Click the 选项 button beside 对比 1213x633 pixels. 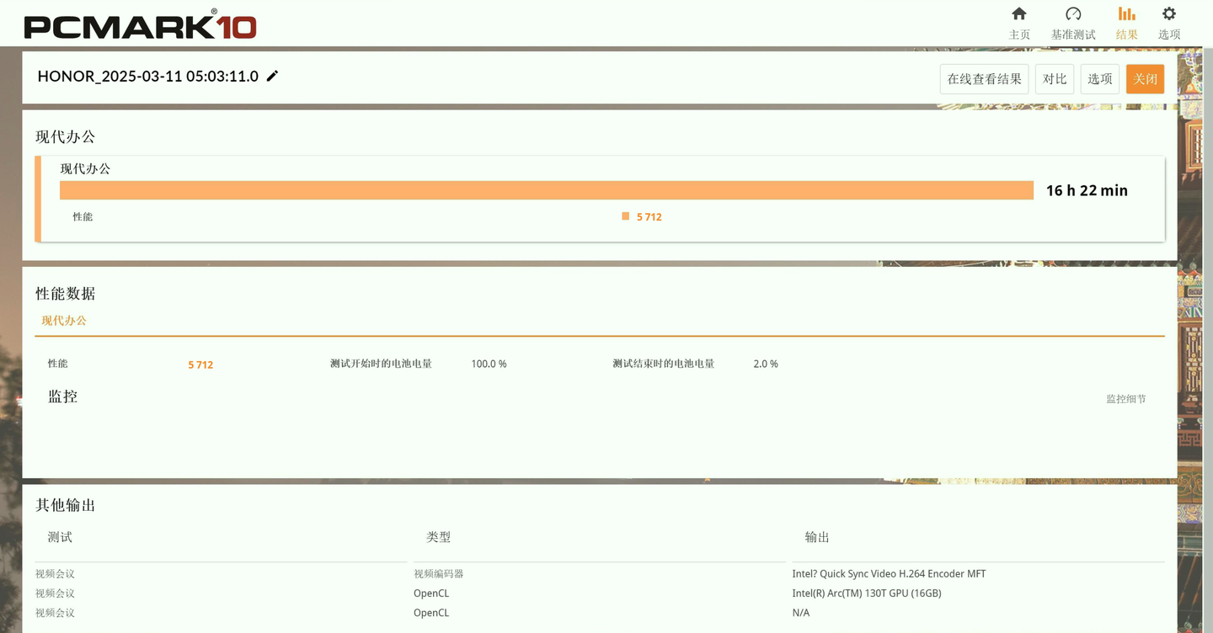1100,79
